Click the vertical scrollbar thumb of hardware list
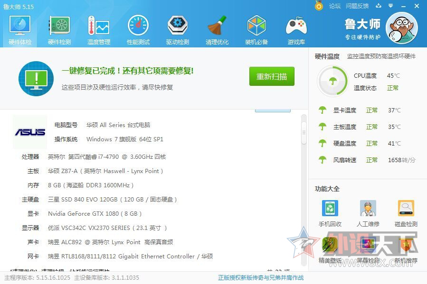Image resolution: width=427 pixels, height=284 pixels. pos(304,132)
